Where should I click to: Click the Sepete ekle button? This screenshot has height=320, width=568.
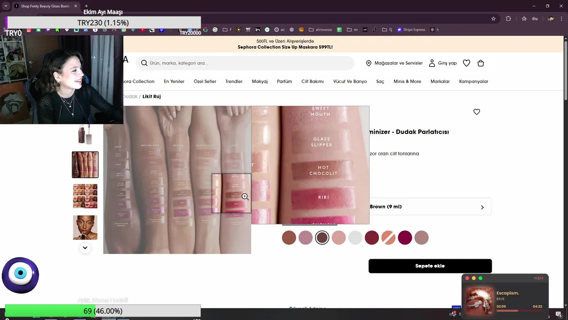click(x=430, y=266)
